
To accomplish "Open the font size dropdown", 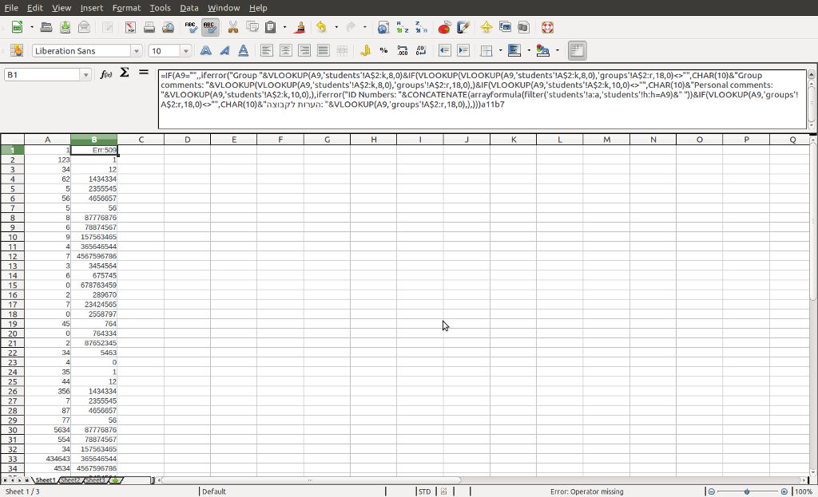I will [186, 51].
